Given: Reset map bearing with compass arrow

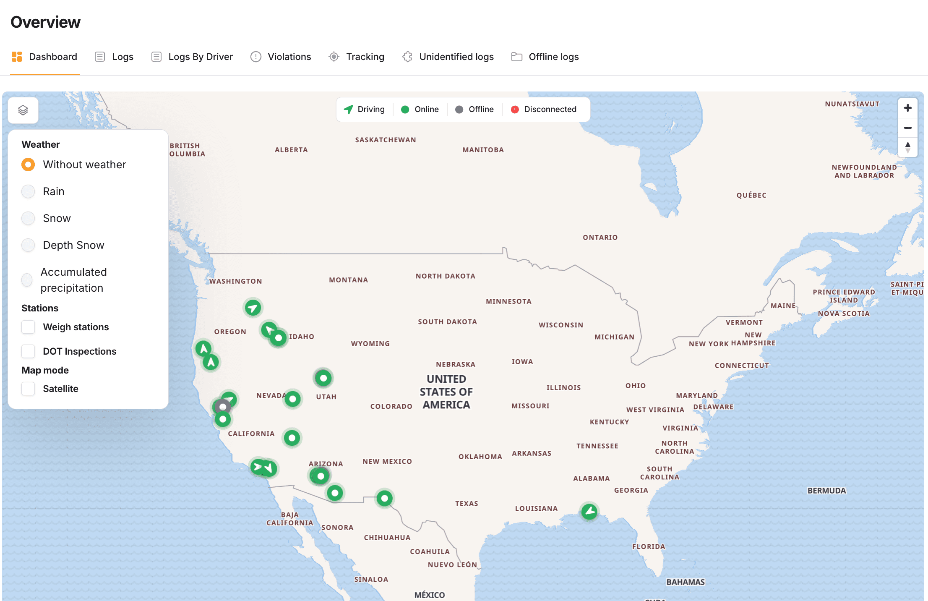Looking at the screenshot, I should 907,147.
